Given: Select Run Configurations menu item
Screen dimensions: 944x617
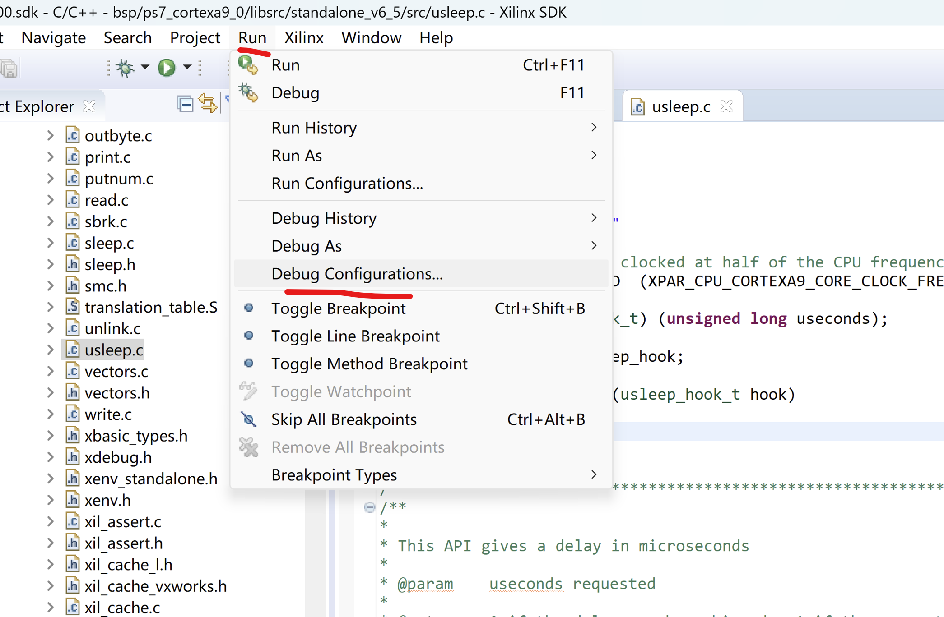Looking at the screenshot, I should pyautogui.click(x=347, y=183).
